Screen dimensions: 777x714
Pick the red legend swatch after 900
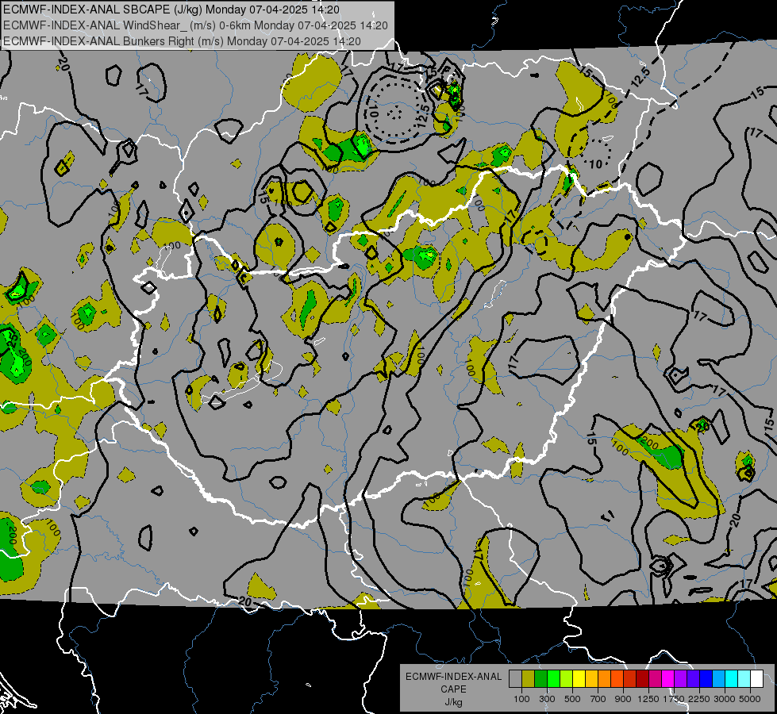(630, 679)
